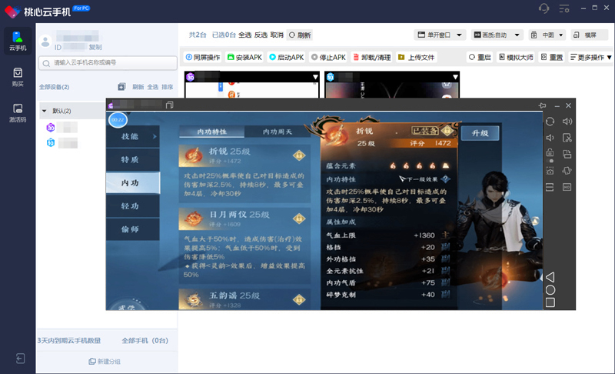Focus the cloud phone search field
615x374 pixels.
point(108,63)
